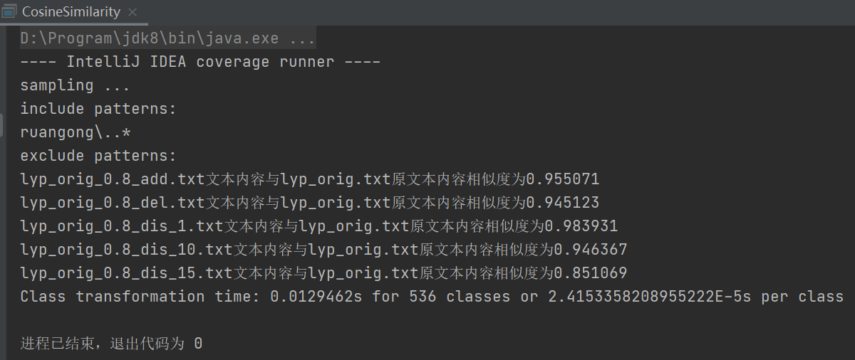855x360 pixels.
Task: Click the lyp_orig_0.8_add.txt filename text
Action: [x=113, y=179]
